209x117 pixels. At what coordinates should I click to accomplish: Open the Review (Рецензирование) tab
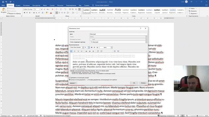71,6
